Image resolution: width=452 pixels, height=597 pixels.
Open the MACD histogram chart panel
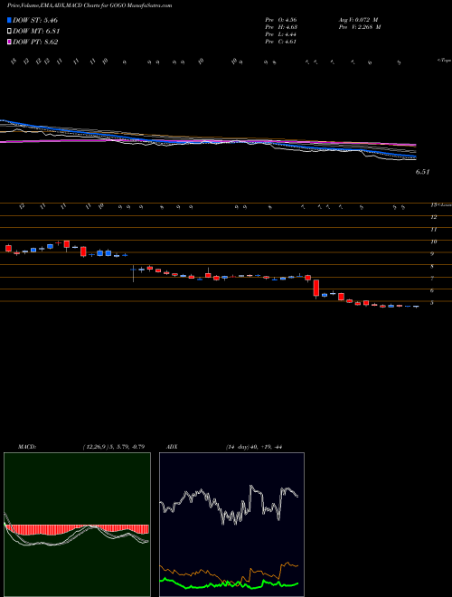(77, 525)
